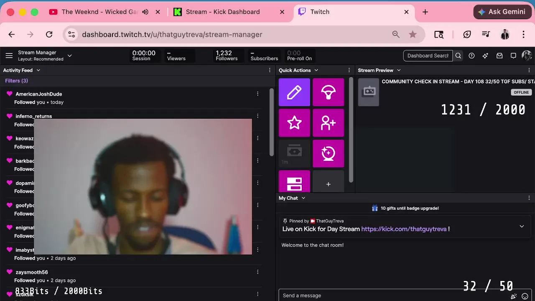Open the Chrome profile avatar
The width and height of the screenshot is (535, 301).
pos(505,34)
